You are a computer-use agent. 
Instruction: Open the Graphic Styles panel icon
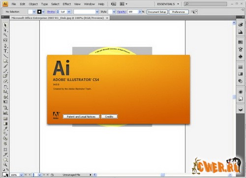(x=241, y=99)
